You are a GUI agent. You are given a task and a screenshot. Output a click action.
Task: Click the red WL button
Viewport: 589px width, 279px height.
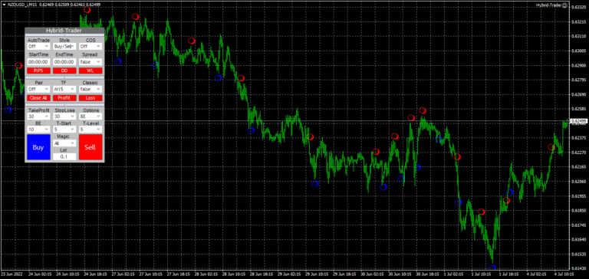click(90, 71)
